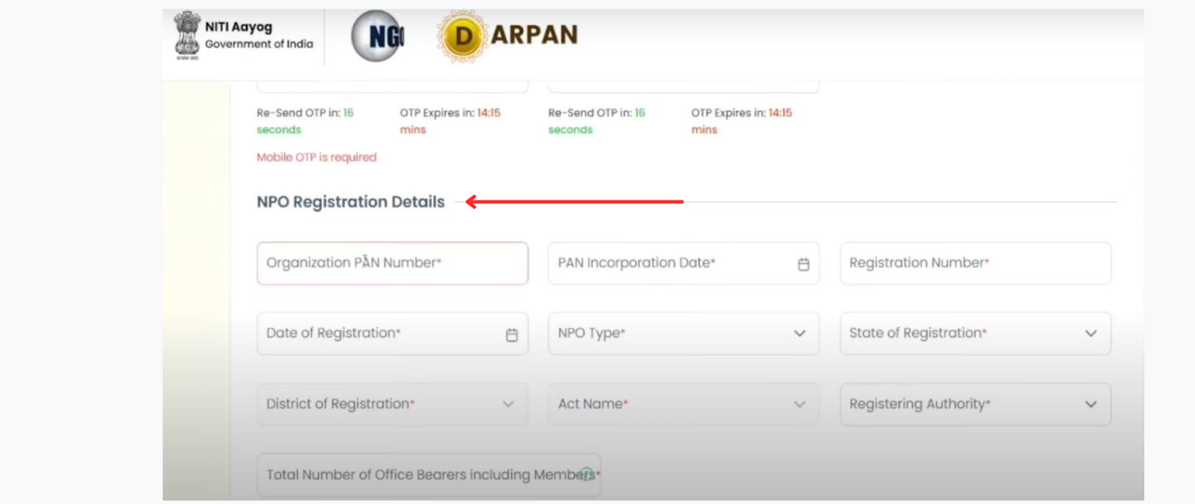Click the Government of India emblem icon
The height and width of the screenshot is (504, 1195).
(186, 35)
